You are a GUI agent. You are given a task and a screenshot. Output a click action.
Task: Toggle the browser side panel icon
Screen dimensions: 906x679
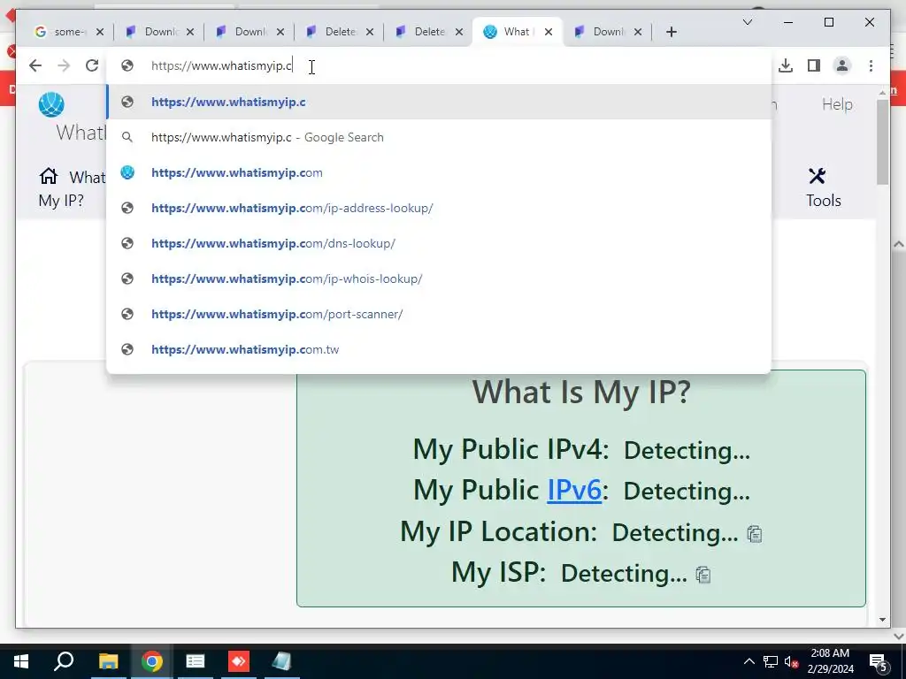click(814, 65)
